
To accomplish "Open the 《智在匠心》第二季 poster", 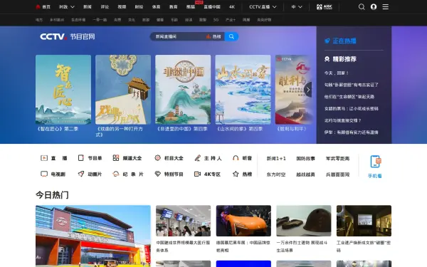I will (63, 90).
